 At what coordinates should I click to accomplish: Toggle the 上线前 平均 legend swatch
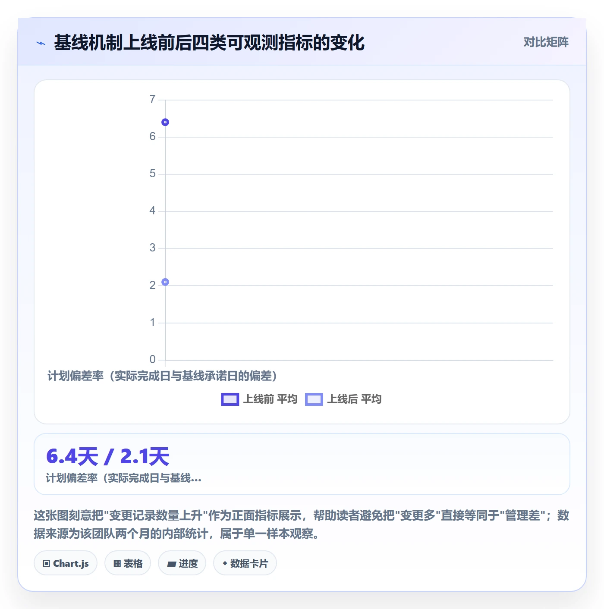[230, 399]
